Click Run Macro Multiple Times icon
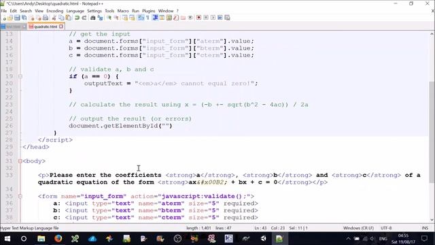The height and width of the screenshot is (245, 435). pyautogui.click(x=220, y=18)
